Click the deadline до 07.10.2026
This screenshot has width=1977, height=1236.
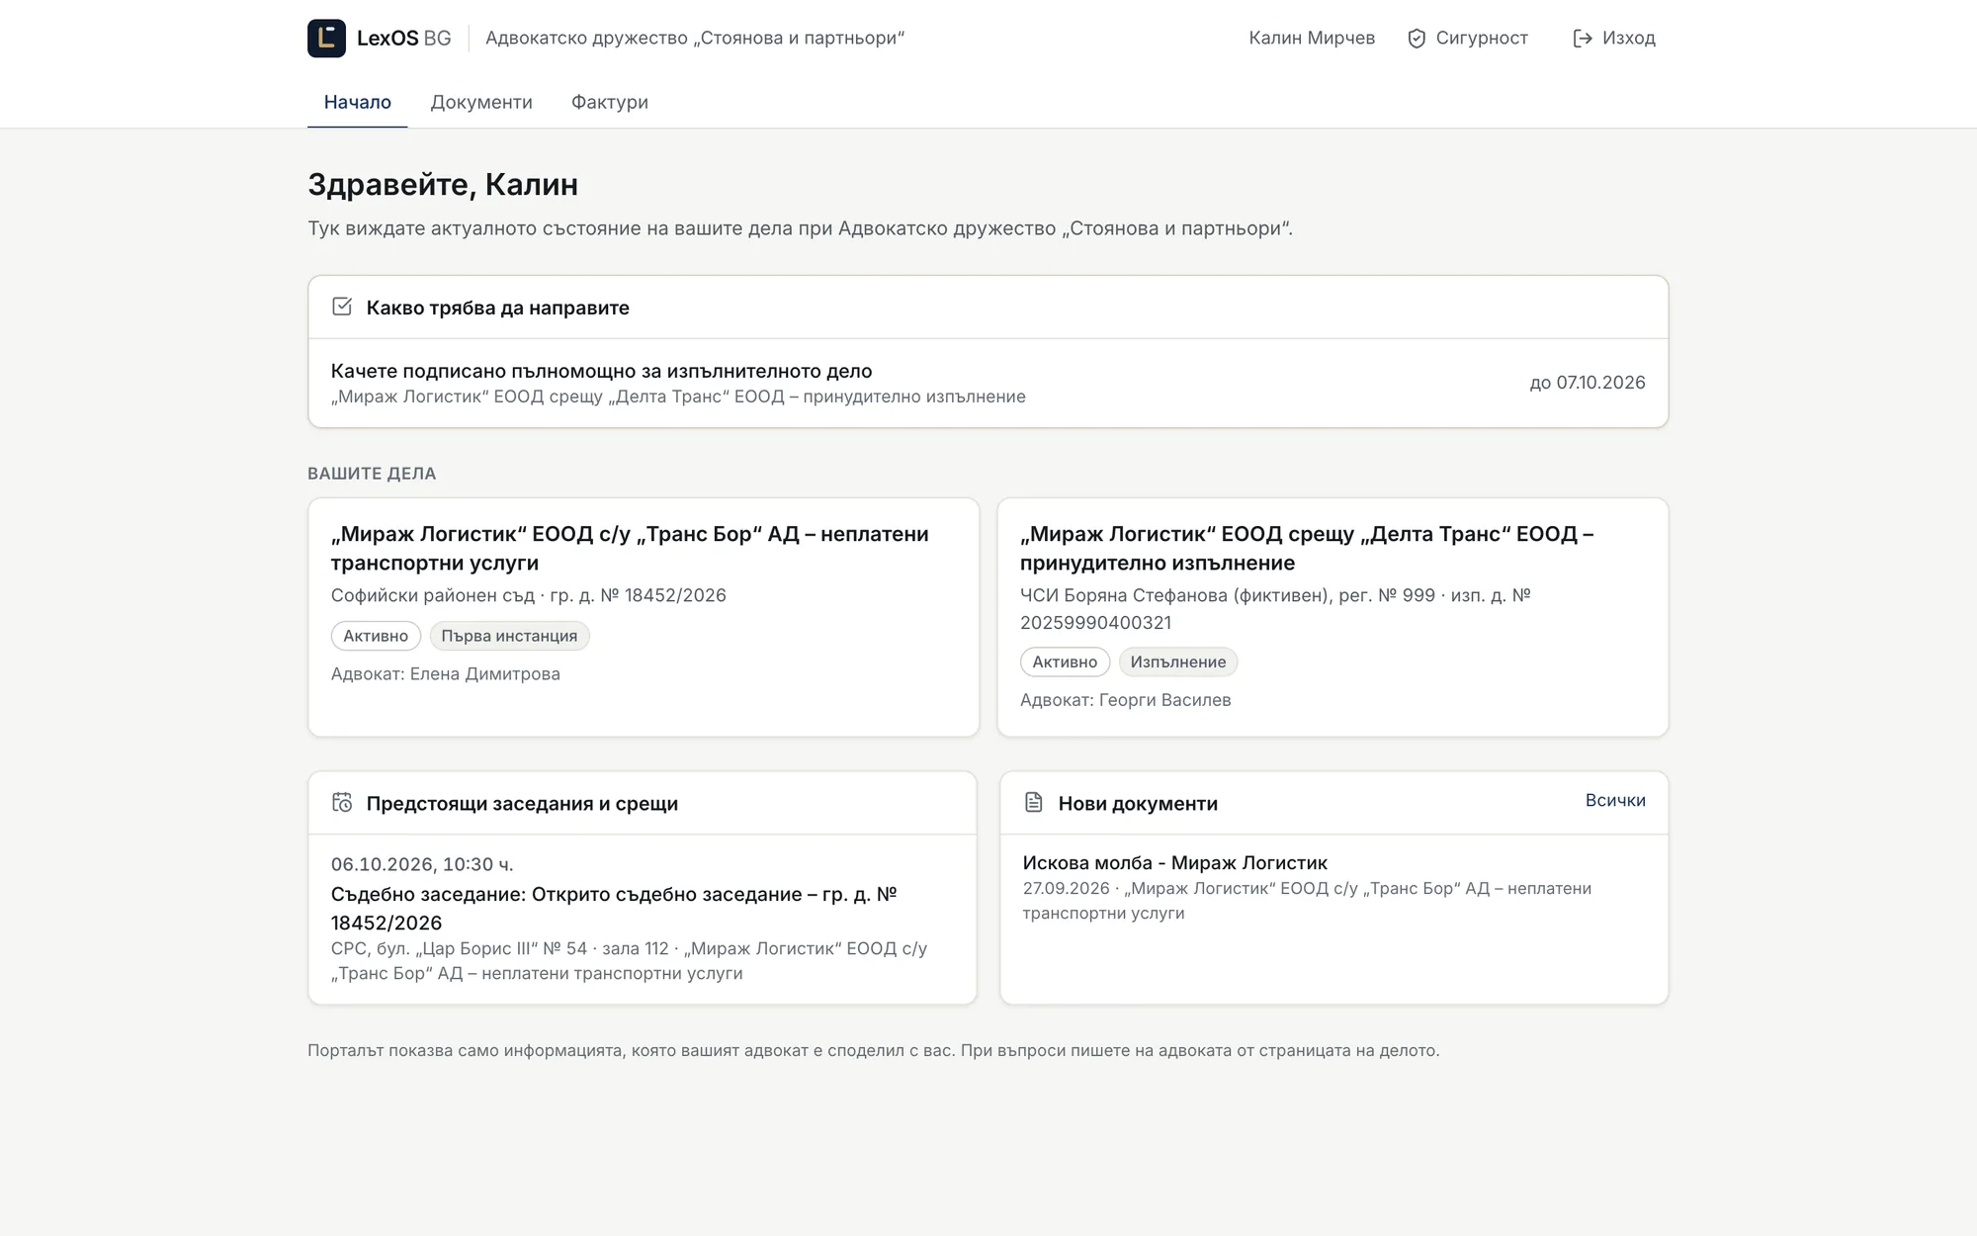coord(1588,383)
